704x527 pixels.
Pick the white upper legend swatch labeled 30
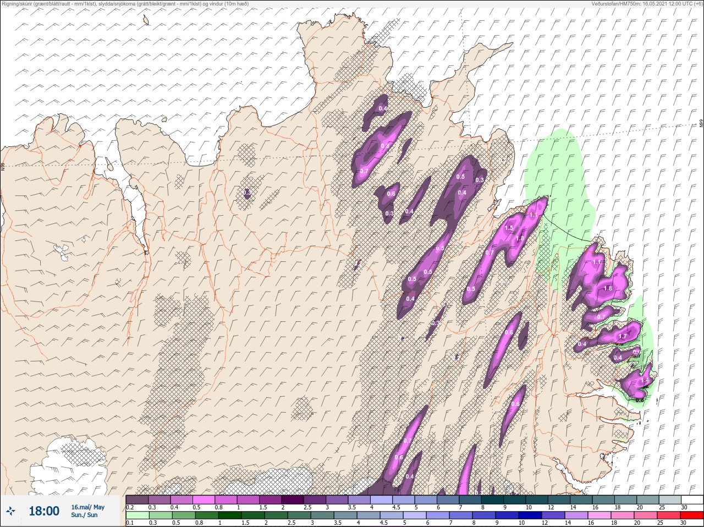(692, 499)
